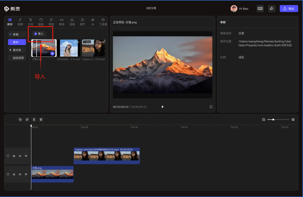Expand the 素材库 section
303x197 pixels.
pos(17,50)
